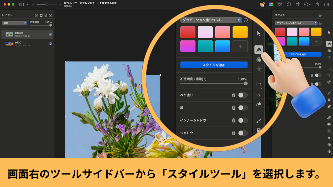Image resolution: width=333 pixels, height=187 pixels.
Task: Click スタイルを追加 button in the Styles sidebar
Action: 298,54
